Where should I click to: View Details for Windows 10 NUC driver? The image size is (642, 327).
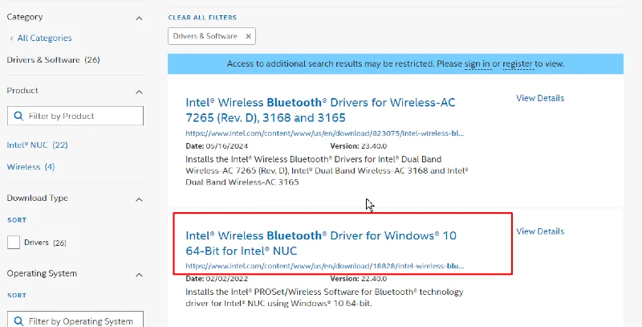tap(540, 231)
